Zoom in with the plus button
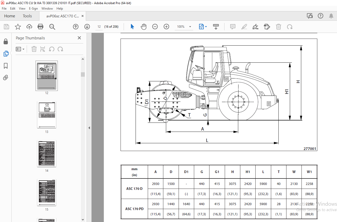337x222 pixels. click(166, 27)
